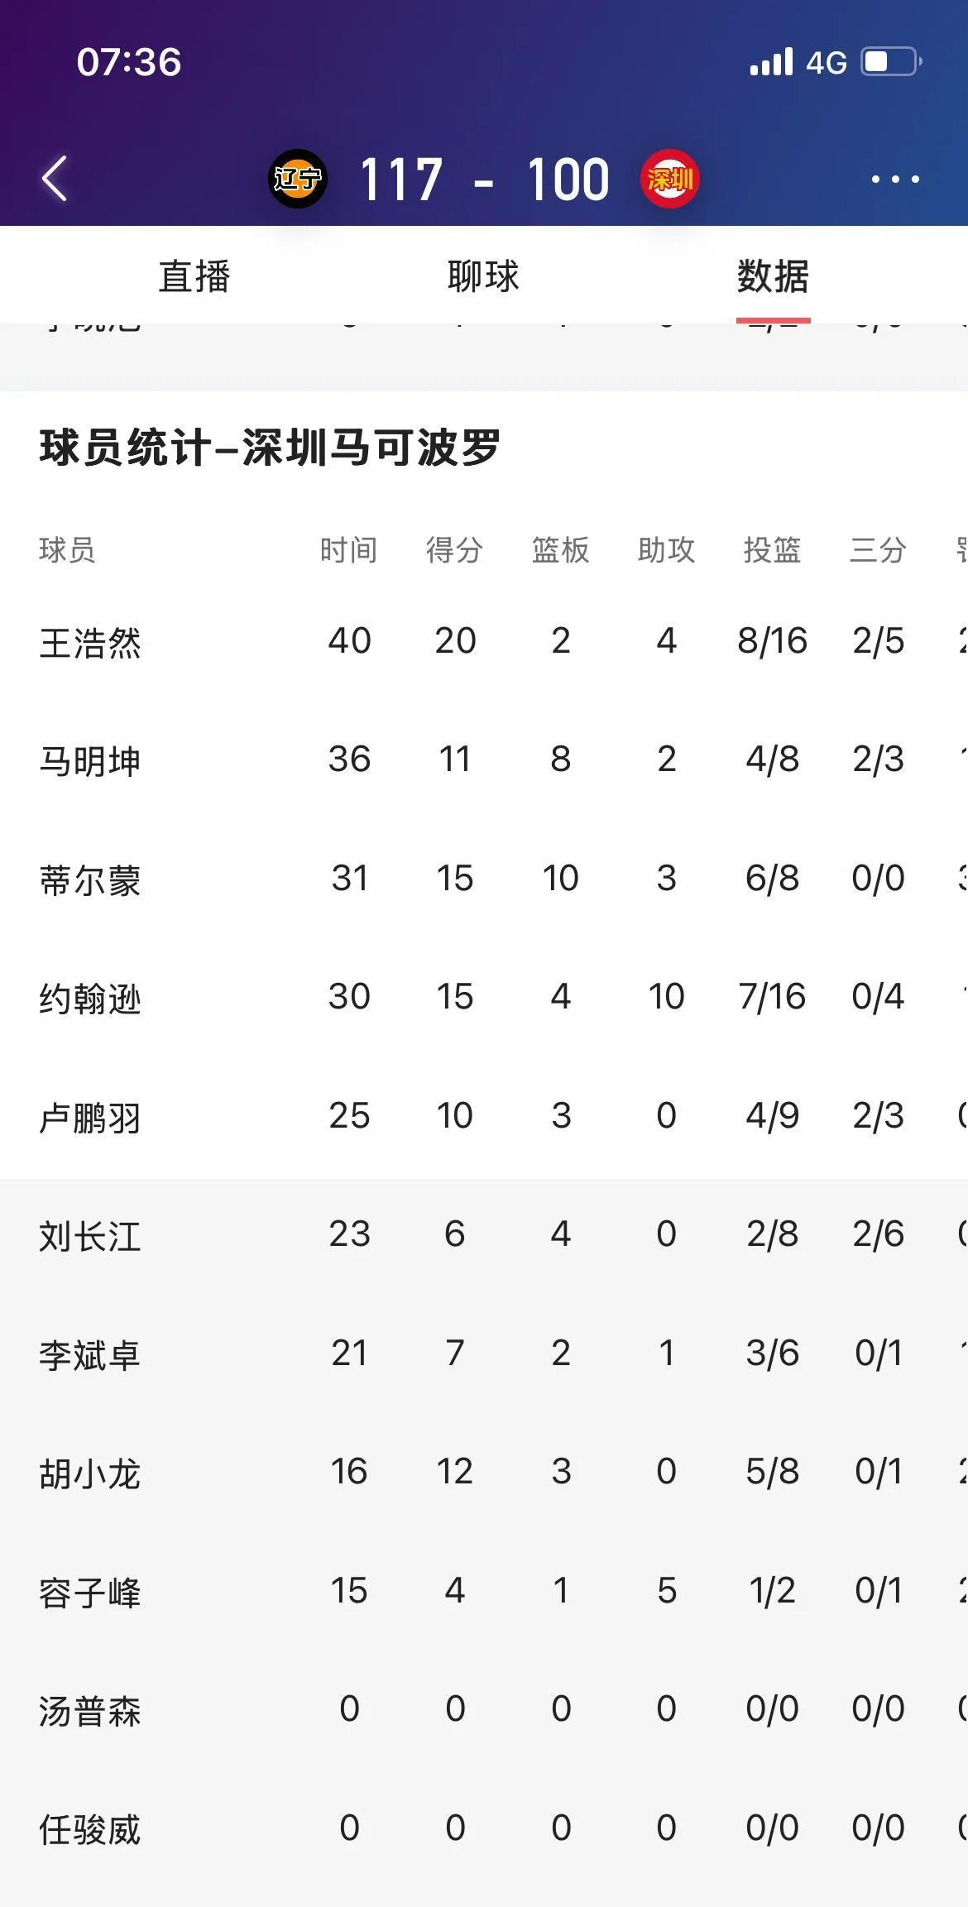The image size is (968, 1907).
Task: Sort by the 助攻 column
Action: 667,549
